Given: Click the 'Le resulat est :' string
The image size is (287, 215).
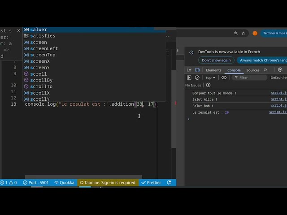Looking at the screenshot, I should (84, 104).
